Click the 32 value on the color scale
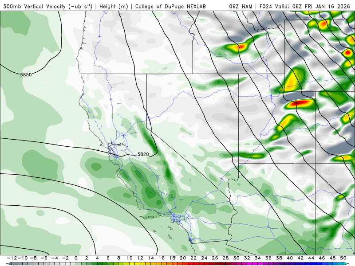This screenshot has height=266, width=355. tap(247, 258)
